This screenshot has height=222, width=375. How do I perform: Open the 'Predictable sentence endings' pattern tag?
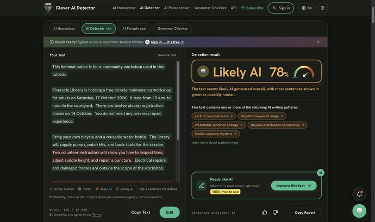[218, 125]
